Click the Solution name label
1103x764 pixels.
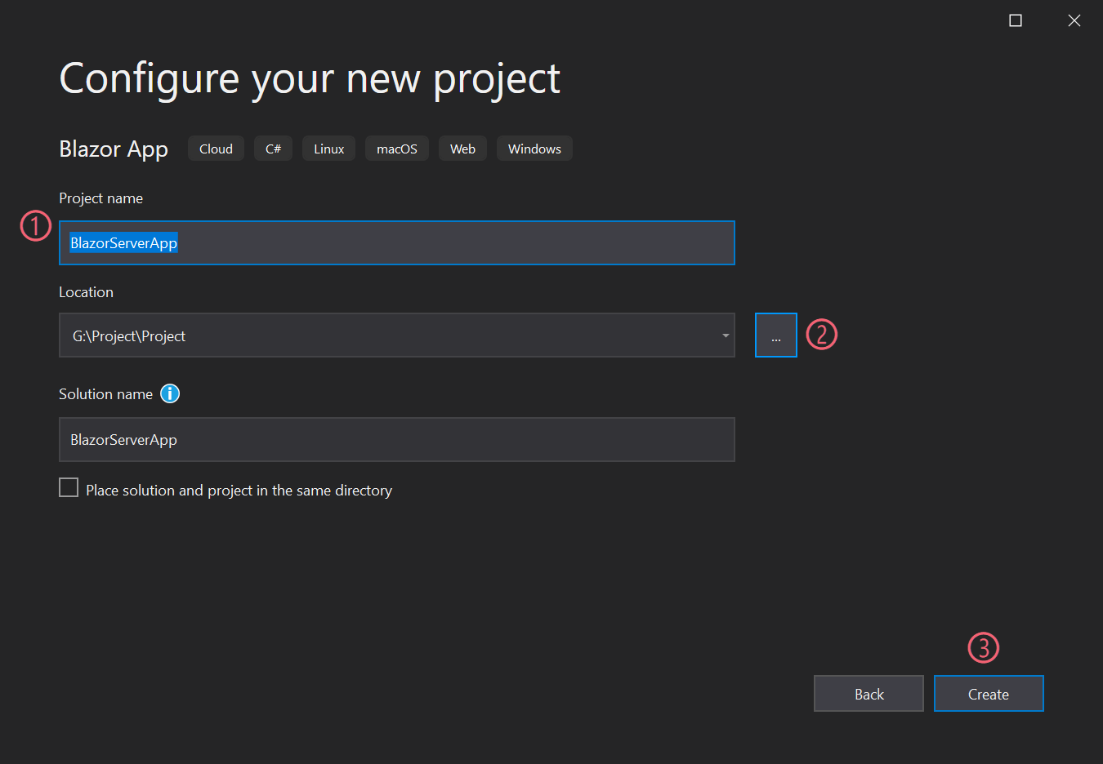[105, 394]
